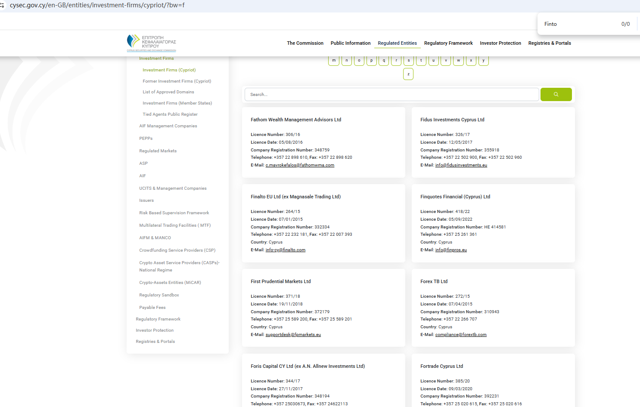
Task: Open AIF Management Companies sidebar item
Action: [168, 126]
